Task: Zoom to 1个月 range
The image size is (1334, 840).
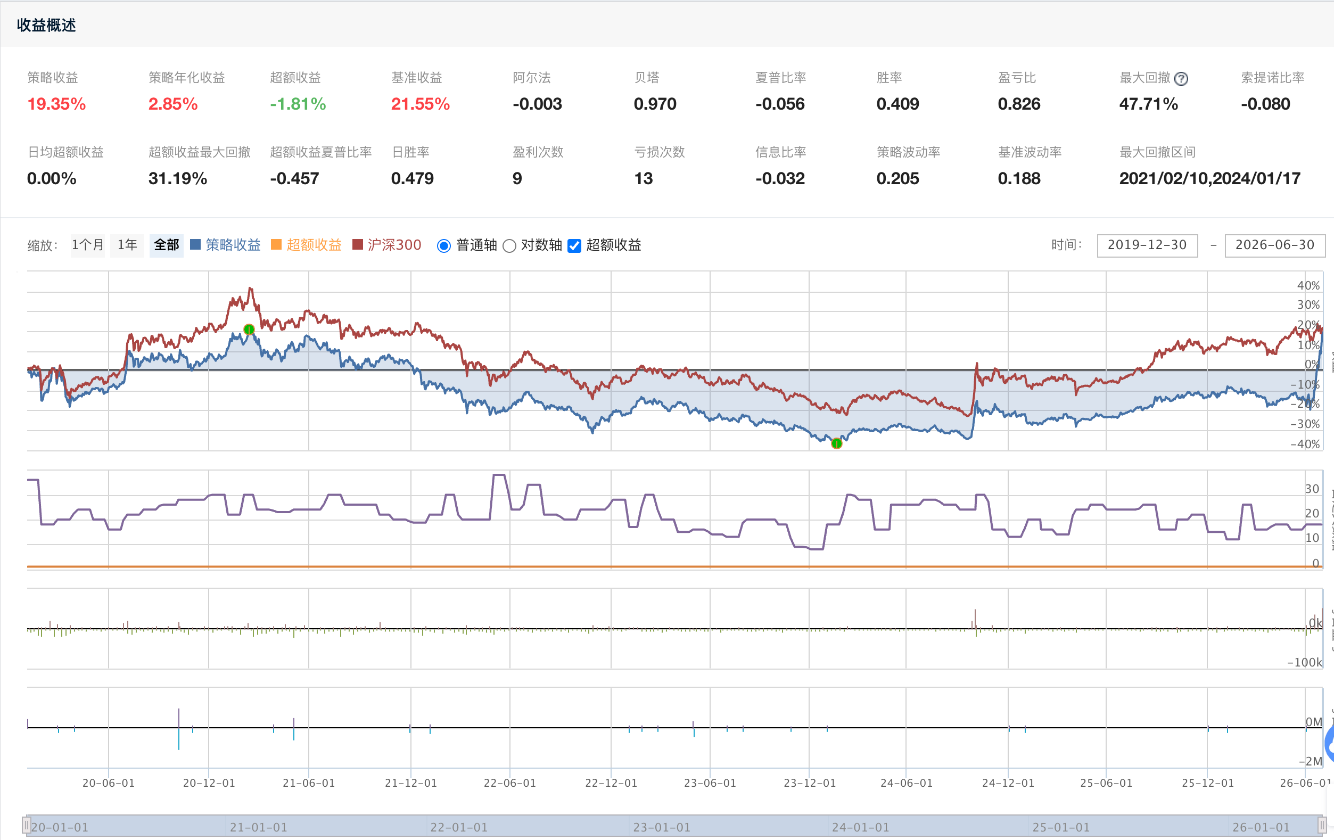Action: (87, 245)
